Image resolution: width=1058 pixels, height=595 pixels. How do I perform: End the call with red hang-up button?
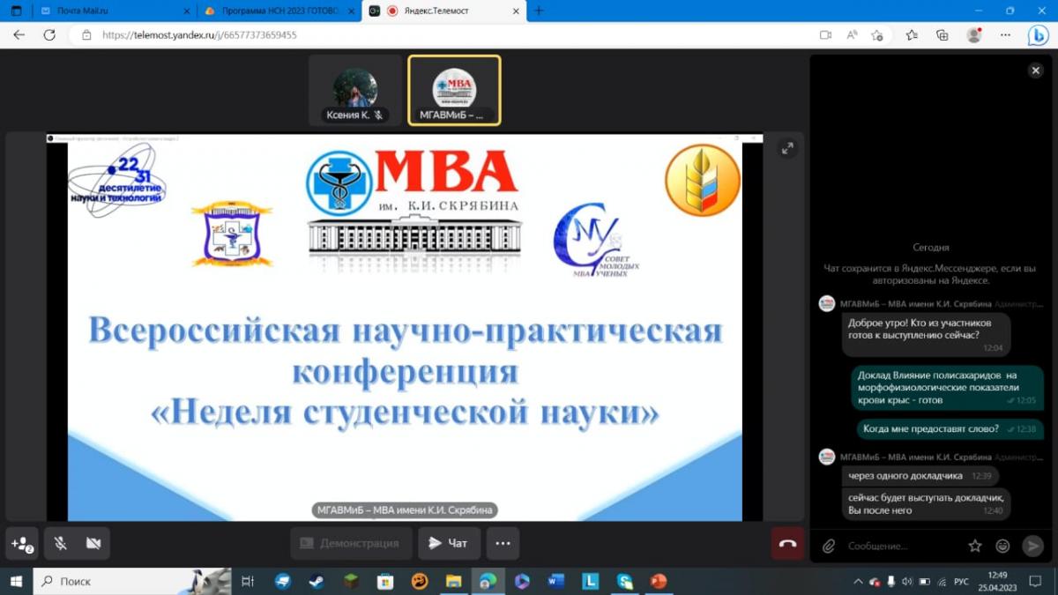click(787, 544)
